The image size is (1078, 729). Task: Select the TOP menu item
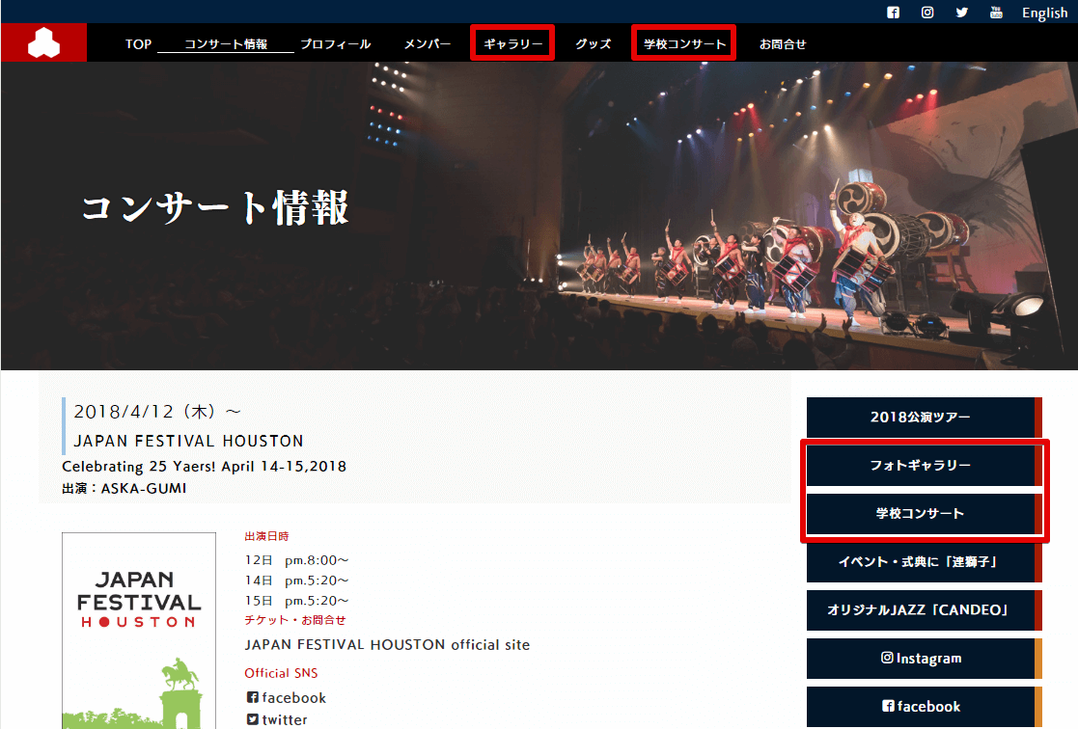[138, 43]
